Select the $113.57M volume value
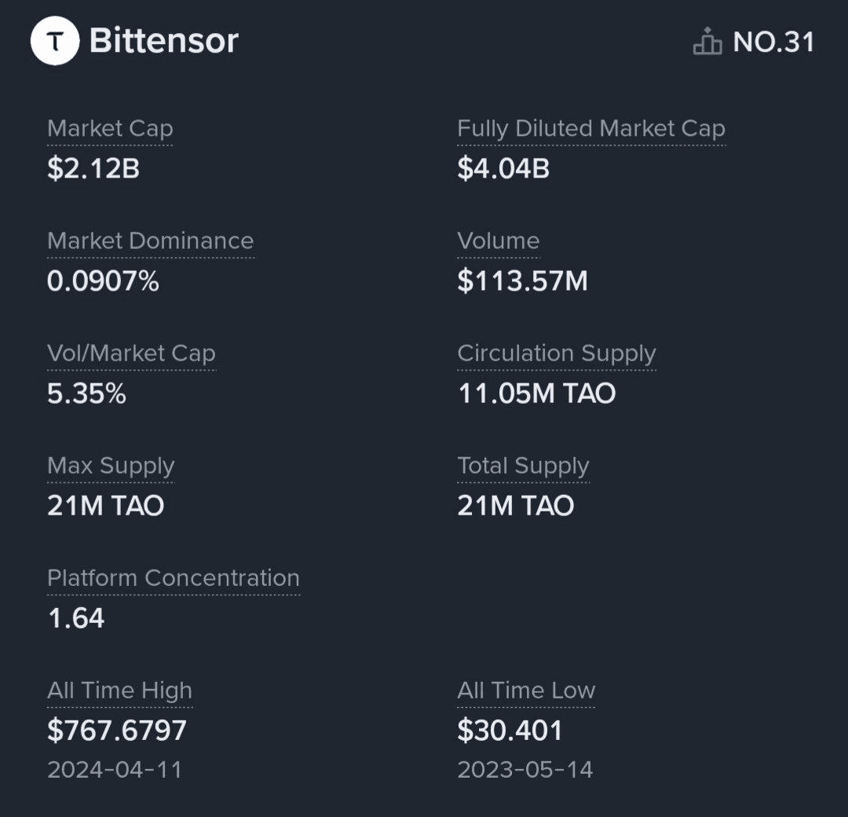The image size is (848, 817). [x=522, y=280]
